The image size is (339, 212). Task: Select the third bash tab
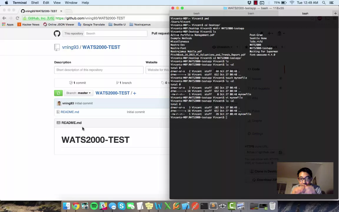tap(305, 14)
